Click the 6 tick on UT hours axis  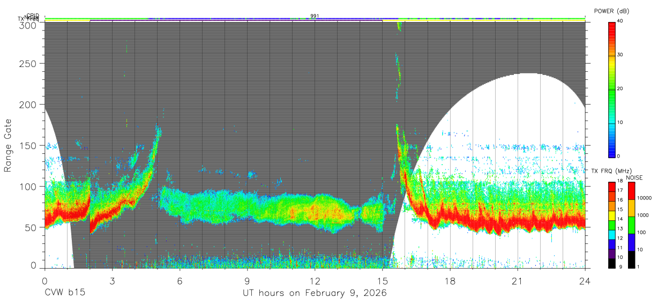pyautogui.click(x=180, y=280)
